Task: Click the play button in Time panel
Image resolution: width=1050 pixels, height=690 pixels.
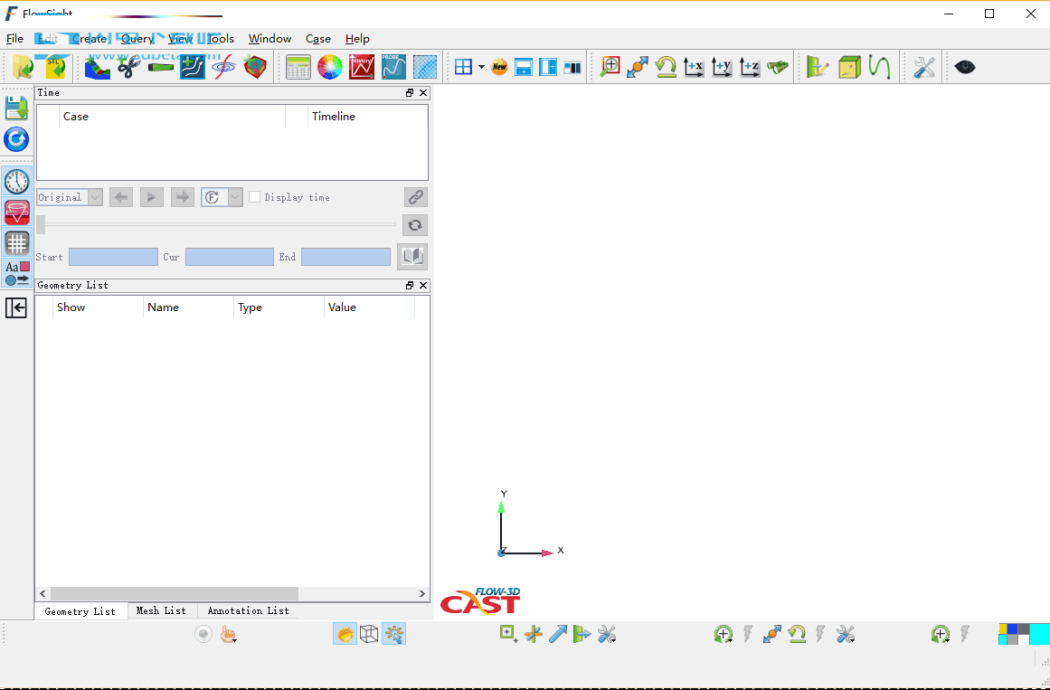Action: [x=152, y=197]
